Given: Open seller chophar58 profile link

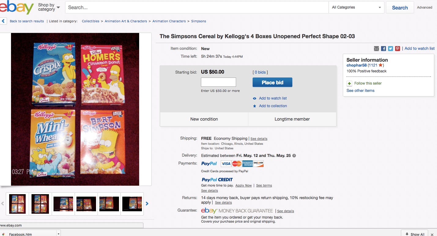Looking at the screenshot, I should [356, 65].
